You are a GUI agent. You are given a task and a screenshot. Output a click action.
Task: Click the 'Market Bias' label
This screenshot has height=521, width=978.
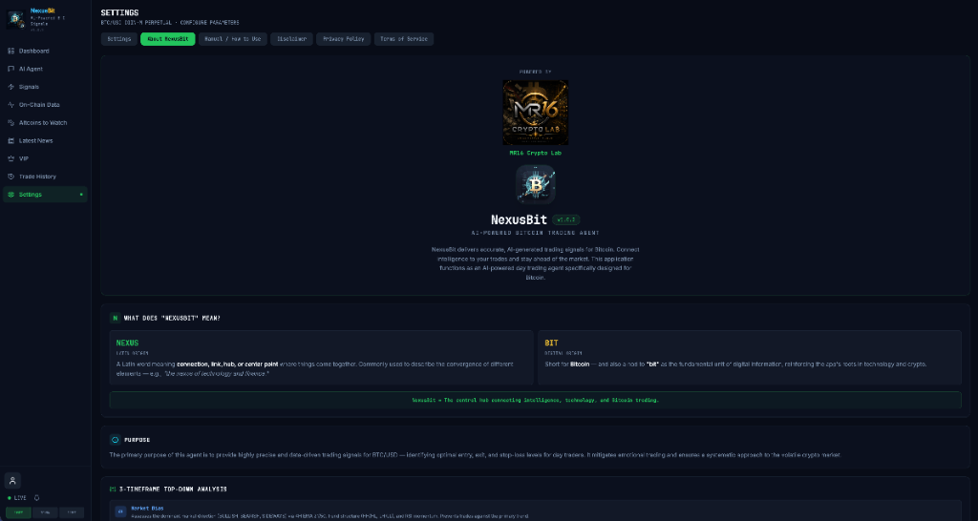147,509
